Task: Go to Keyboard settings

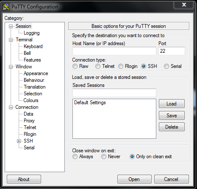Action: pos(33,46)
